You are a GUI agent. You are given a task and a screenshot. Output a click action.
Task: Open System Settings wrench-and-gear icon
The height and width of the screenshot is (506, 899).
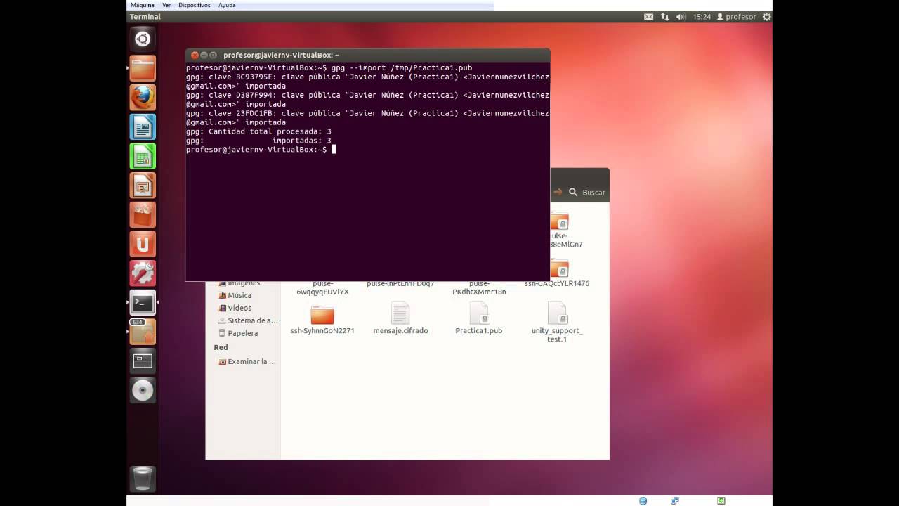tap(143, 273)
